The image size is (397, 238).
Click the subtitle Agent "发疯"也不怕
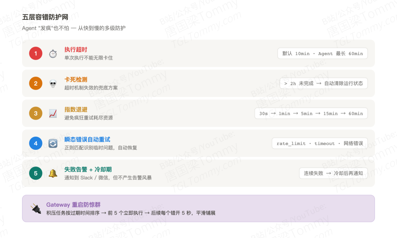[x=45, y=28]
